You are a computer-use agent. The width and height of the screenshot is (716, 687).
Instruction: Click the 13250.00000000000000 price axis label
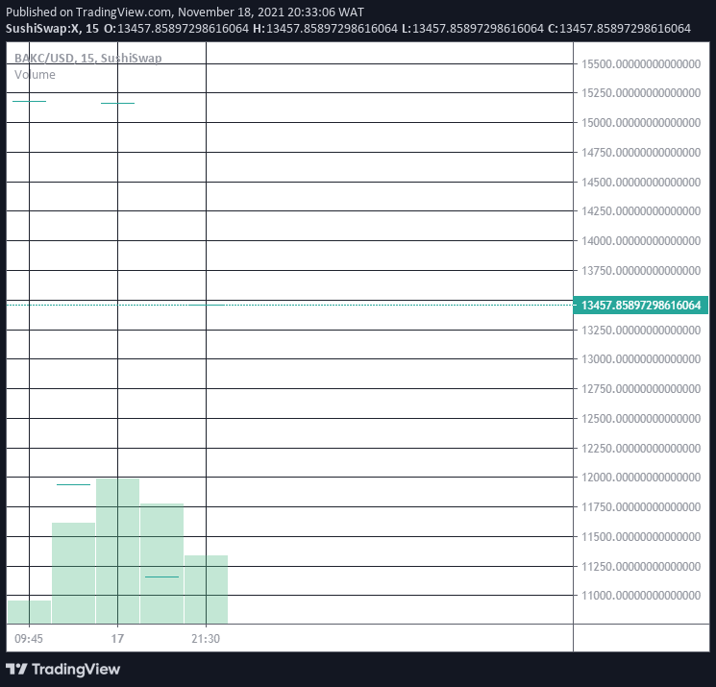coord(641,330)
